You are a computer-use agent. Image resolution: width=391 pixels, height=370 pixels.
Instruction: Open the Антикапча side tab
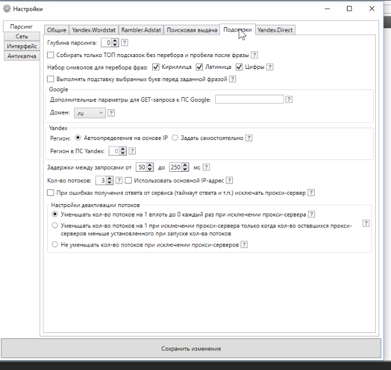(21, 56)
